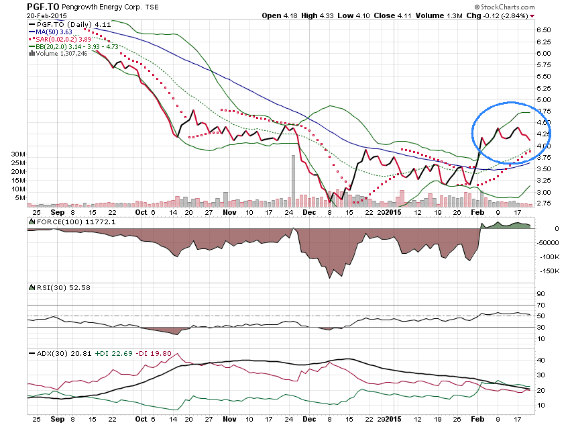Image resolution: width=570 pixels, height=425 pixels.
Task: Click the 3.50 price axis label
Action: tap(544, 169)
